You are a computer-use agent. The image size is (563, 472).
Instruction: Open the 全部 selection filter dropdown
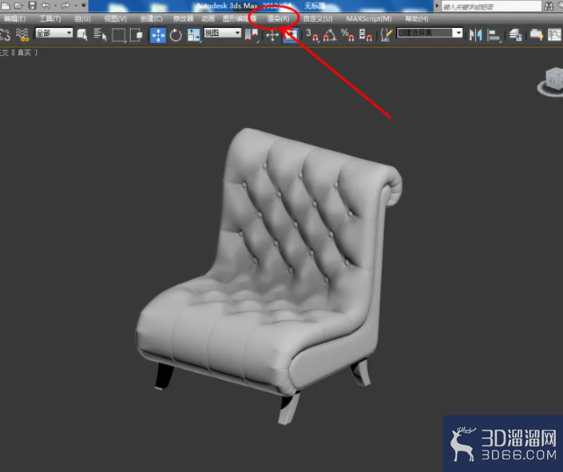click(54, 33)
